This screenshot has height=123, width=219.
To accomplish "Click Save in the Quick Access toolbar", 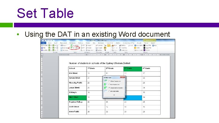I will tap(44, 40).
